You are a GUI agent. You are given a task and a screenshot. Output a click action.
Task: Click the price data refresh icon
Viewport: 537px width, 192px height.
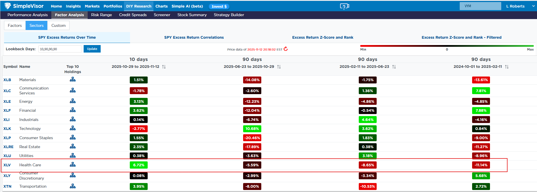[286, 49]
